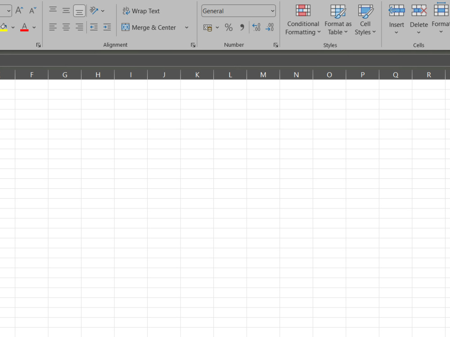Increase indent
450x337 pixels.
tap(107, 27)
